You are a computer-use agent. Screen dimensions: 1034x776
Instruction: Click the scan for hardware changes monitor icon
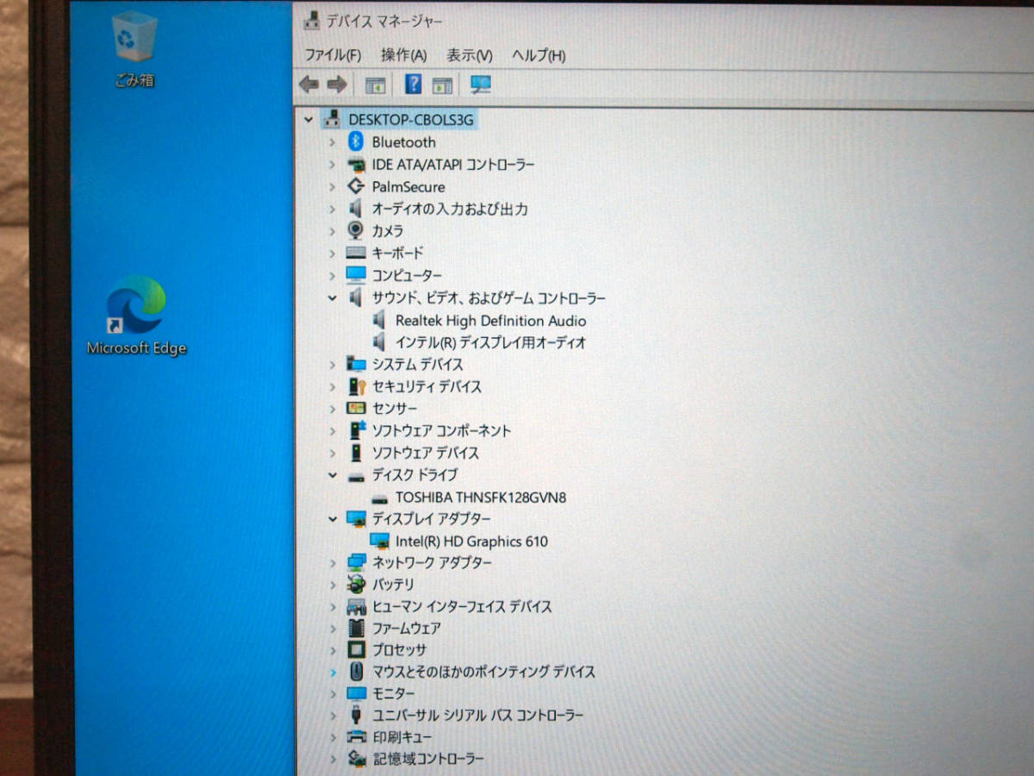coord(481,84)
